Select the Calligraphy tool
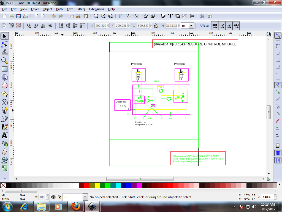The width and height of the screenshot is (282, 212). click(x=4, y=127)
